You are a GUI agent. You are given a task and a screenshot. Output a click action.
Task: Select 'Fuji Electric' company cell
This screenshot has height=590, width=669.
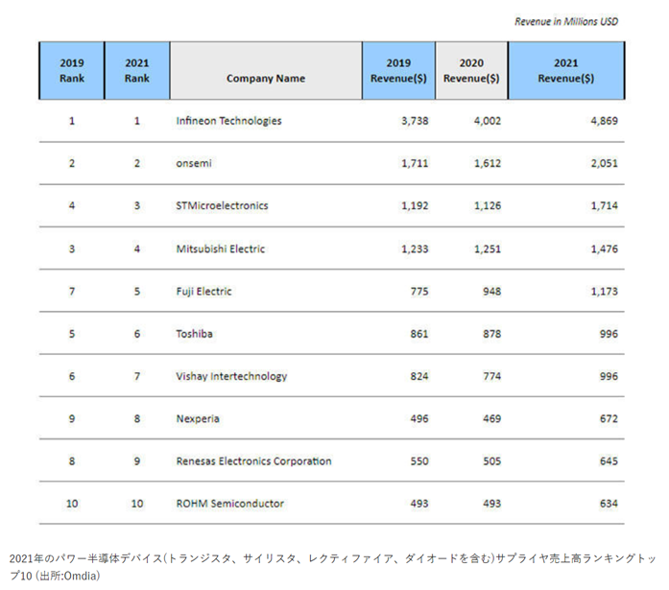click(x=203, y=292)
